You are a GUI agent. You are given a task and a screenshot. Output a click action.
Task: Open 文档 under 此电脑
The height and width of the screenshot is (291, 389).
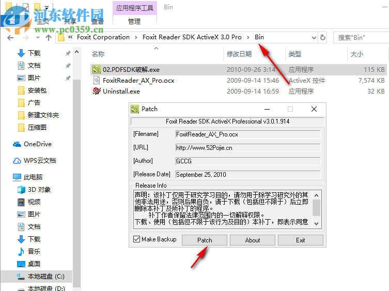(34, 227)
